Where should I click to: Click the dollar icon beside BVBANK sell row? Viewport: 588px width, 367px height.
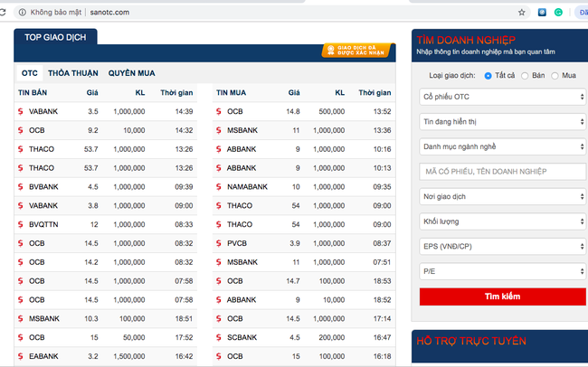coord(20,187)
